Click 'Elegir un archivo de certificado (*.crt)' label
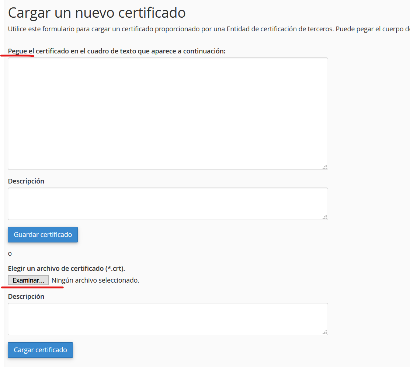 tap(66, 268)
